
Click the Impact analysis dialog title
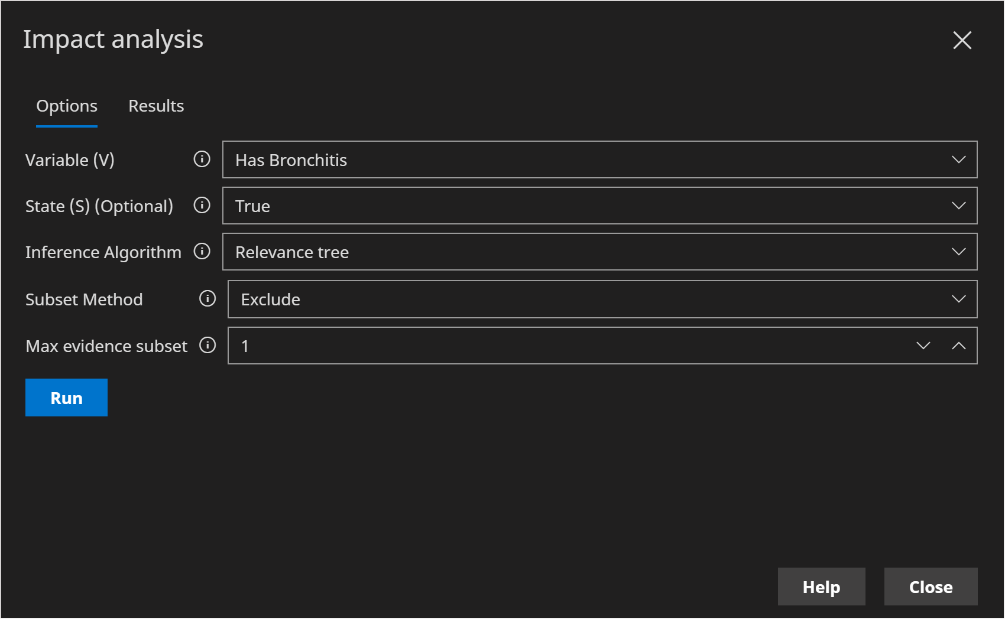click(x=113, y=40)
